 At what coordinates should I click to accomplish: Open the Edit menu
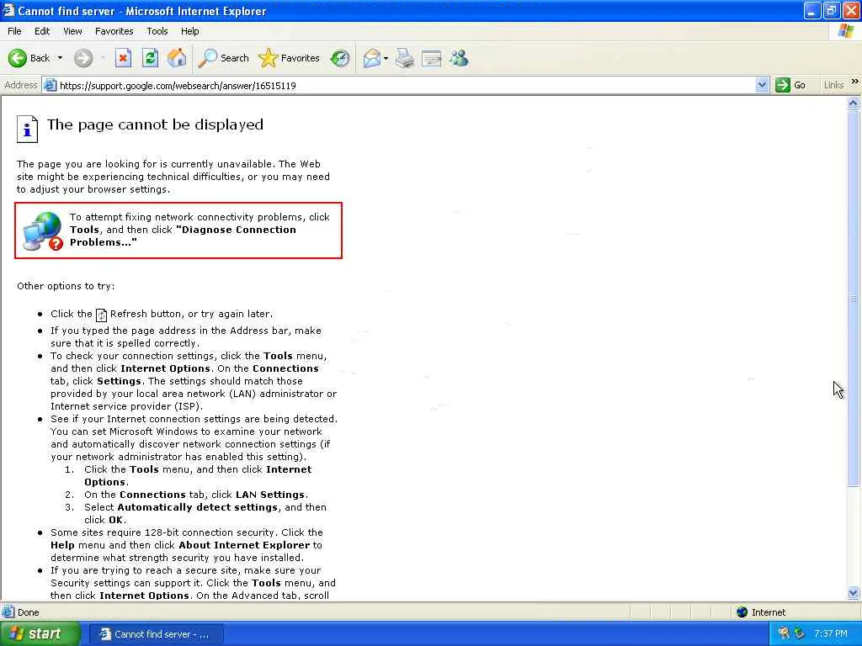pos(42,31)
